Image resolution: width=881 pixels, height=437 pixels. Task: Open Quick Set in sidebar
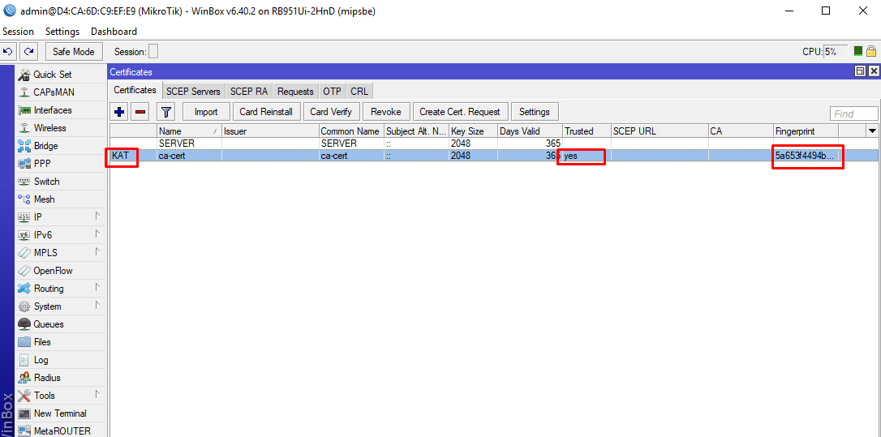pos(52,74)
